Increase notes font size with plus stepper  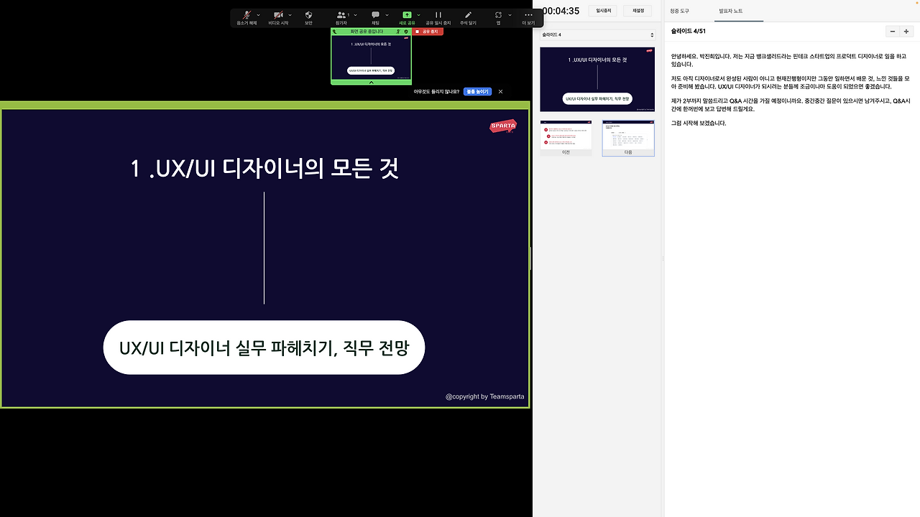click(x=907, y=31)
